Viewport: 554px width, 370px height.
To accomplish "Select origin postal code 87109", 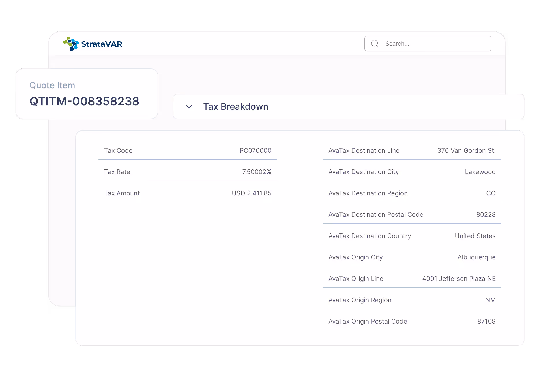I will (x=486, y=321).
